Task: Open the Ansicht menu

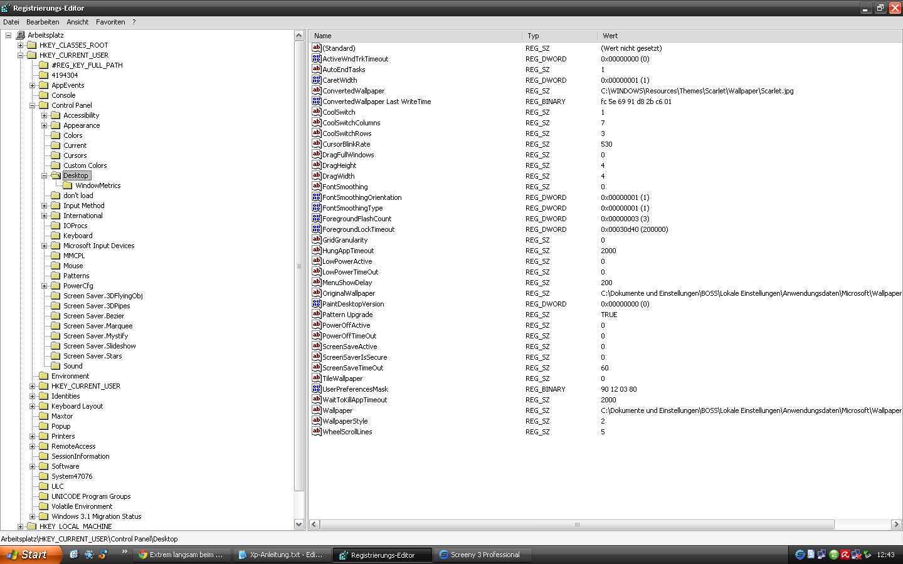Action: (x=78, y=22)
